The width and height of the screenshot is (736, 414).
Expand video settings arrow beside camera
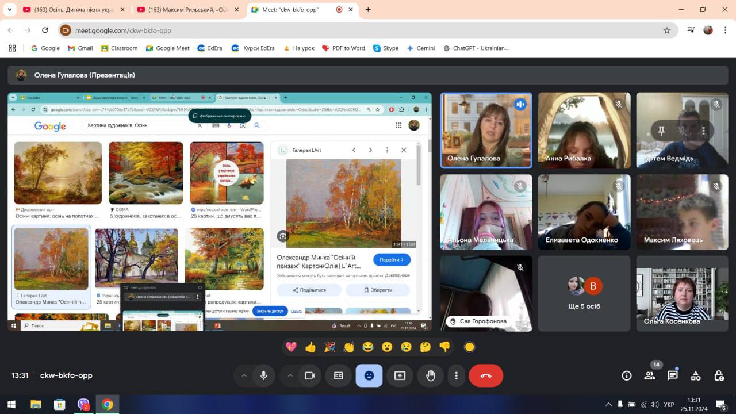[290, 375]
